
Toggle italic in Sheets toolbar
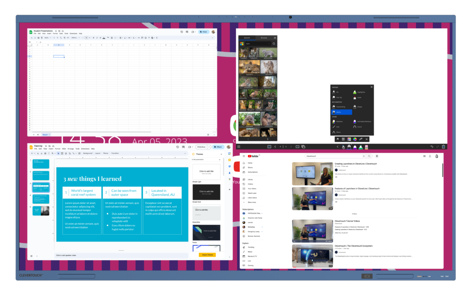point(97,38)
